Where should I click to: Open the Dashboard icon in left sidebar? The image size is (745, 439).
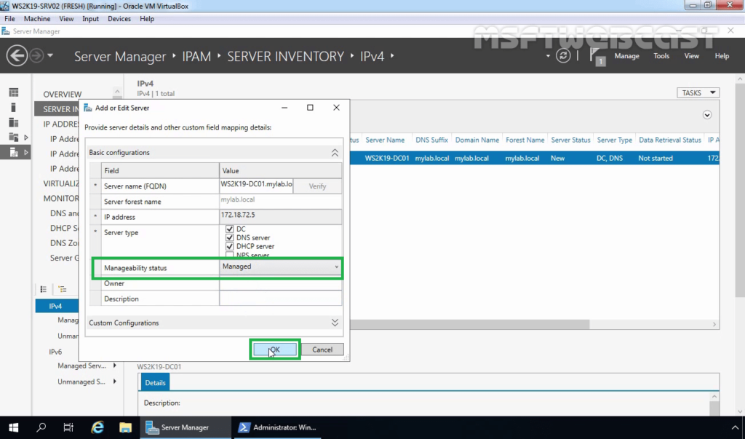(14, 92)
